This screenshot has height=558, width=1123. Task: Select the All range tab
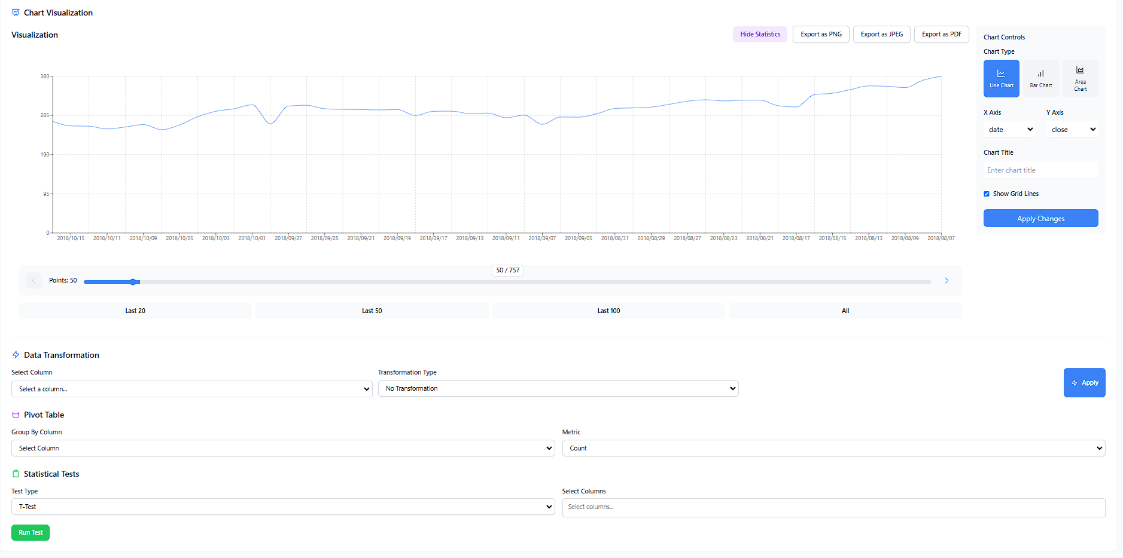(x=845, y=311)
